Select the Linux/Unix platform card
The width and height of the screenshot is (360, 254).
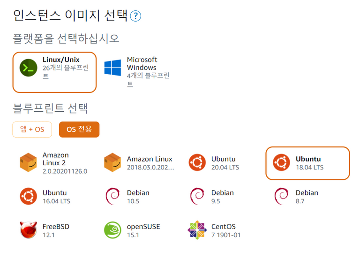54,72
